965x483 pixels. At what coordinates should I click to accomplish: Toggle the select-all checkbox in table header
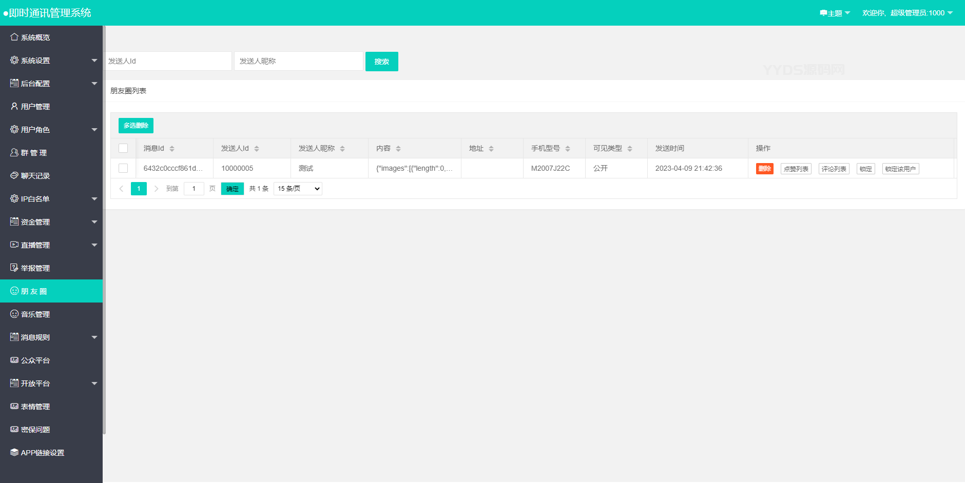pos(123,148)
